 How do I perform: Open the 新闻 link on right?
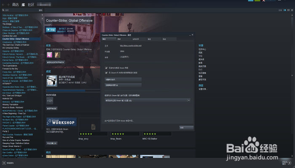(200, 63)
